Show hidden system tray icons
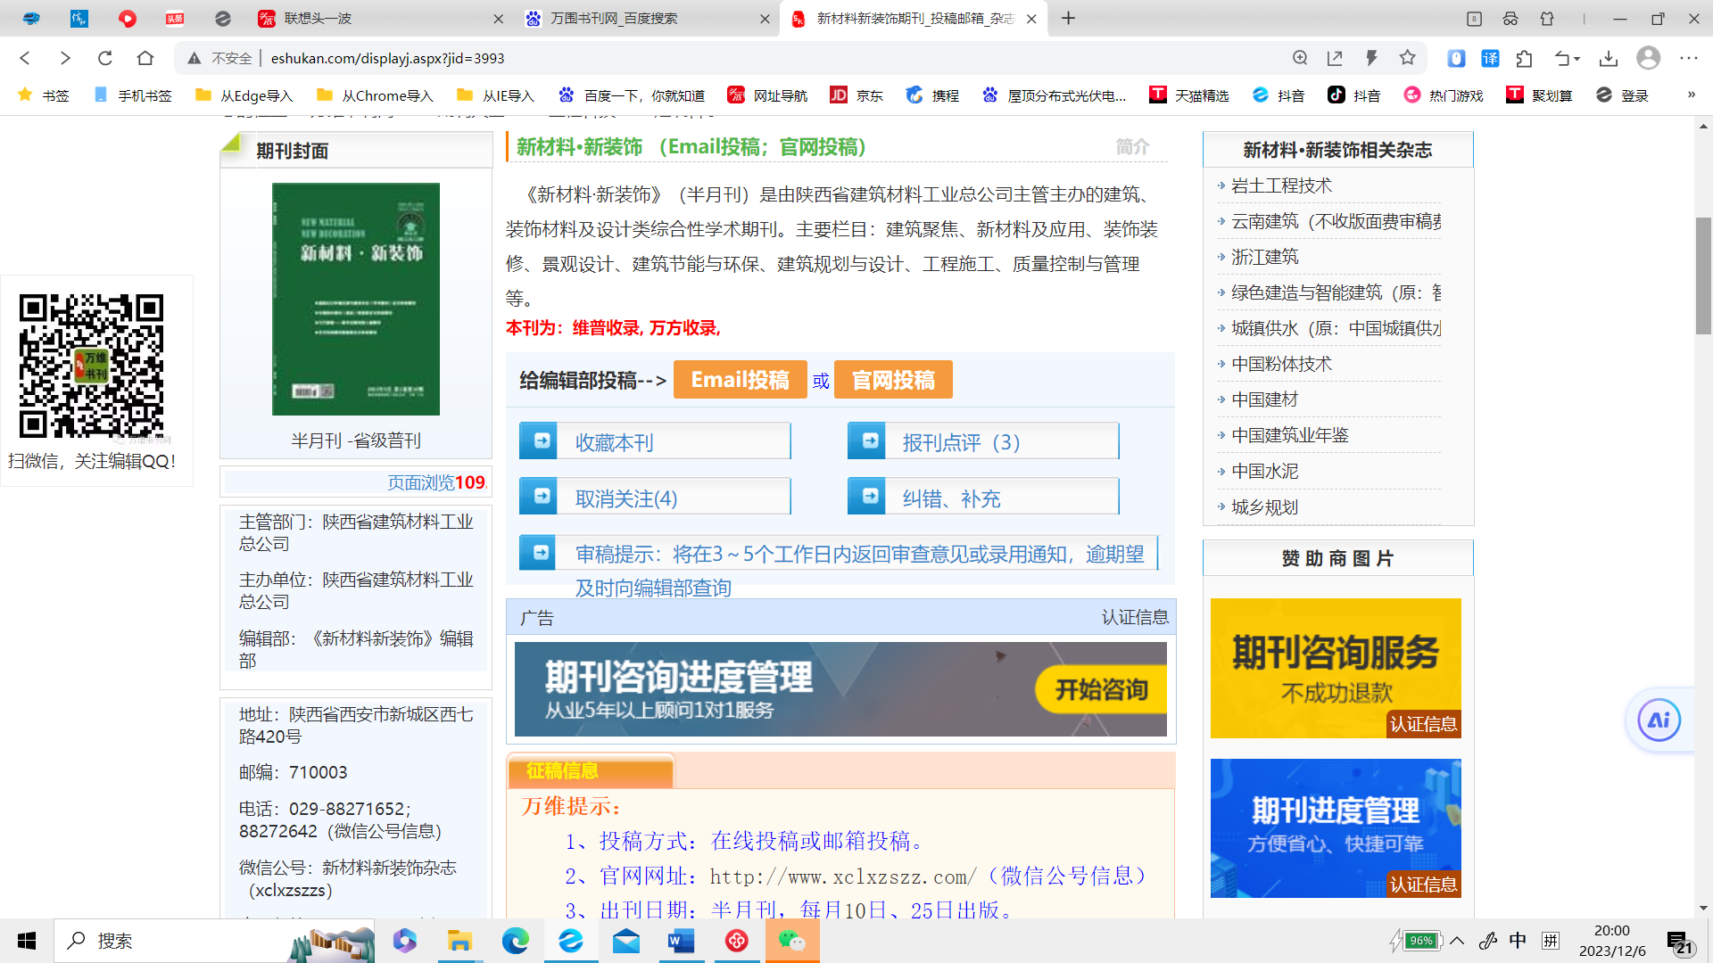Screen dimensions: 1713x963 [1457, 941]
